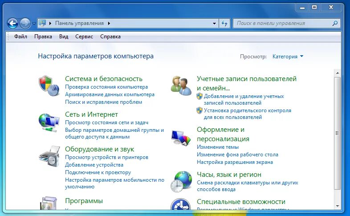Viewport: 350px width, 216px height.
Task: Click the Программы category icon
Action: click(x=49, y=203)
